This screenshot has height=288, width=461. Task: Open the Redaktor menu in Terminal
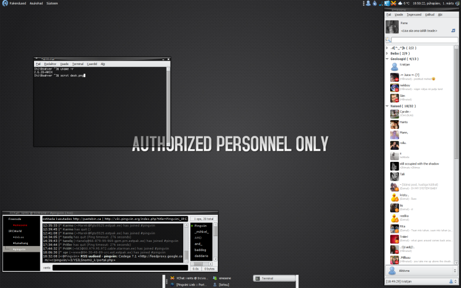pyautogui.click(x=50, y=64)
